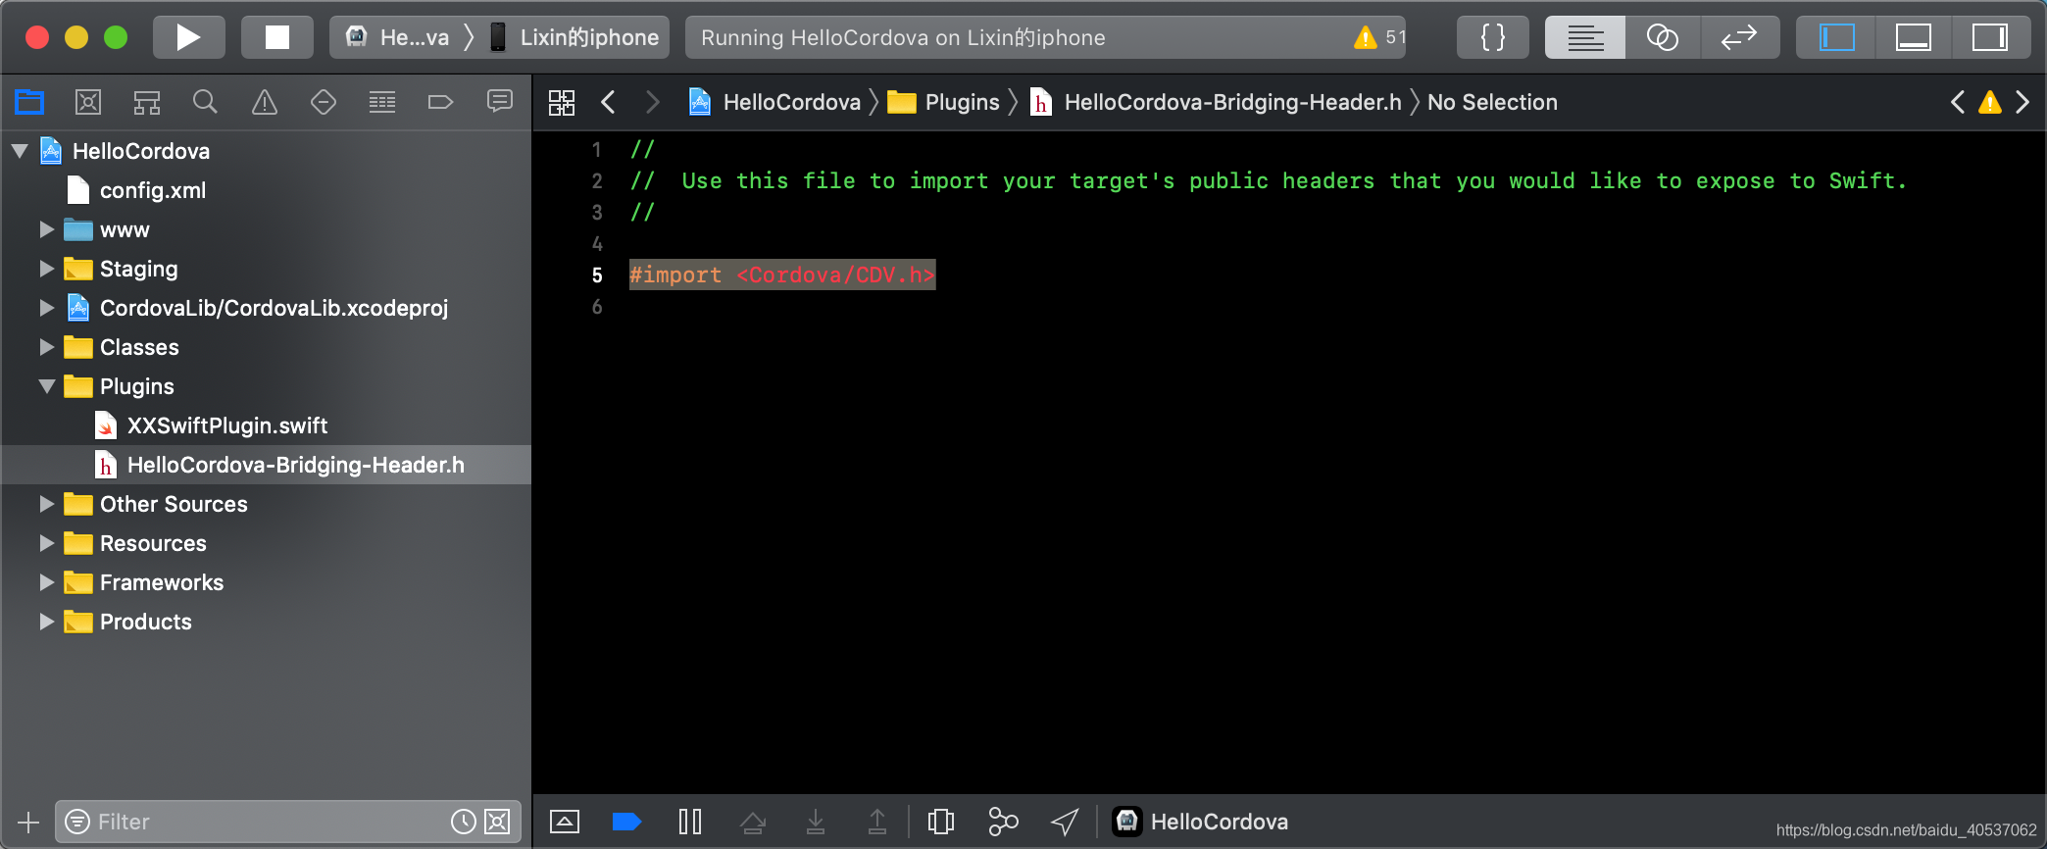Viewport: 2047px width, 849px height.
Task: Collapse the HelloCordova project root
Action: coord(20,151)
